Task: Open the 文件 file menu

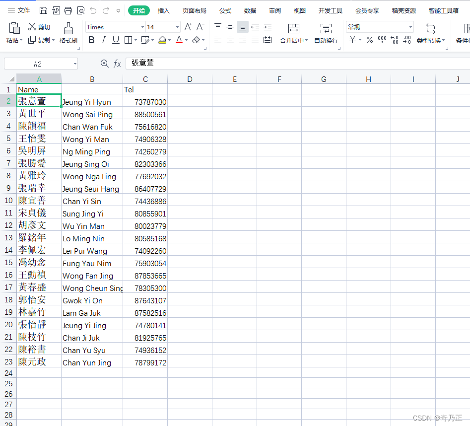Action: 19,10
